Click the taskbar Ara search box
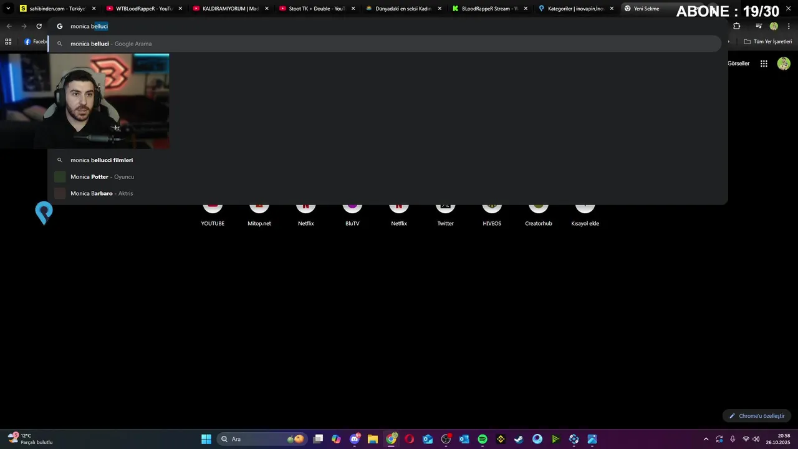798x449 pixels. pos(262,439)
